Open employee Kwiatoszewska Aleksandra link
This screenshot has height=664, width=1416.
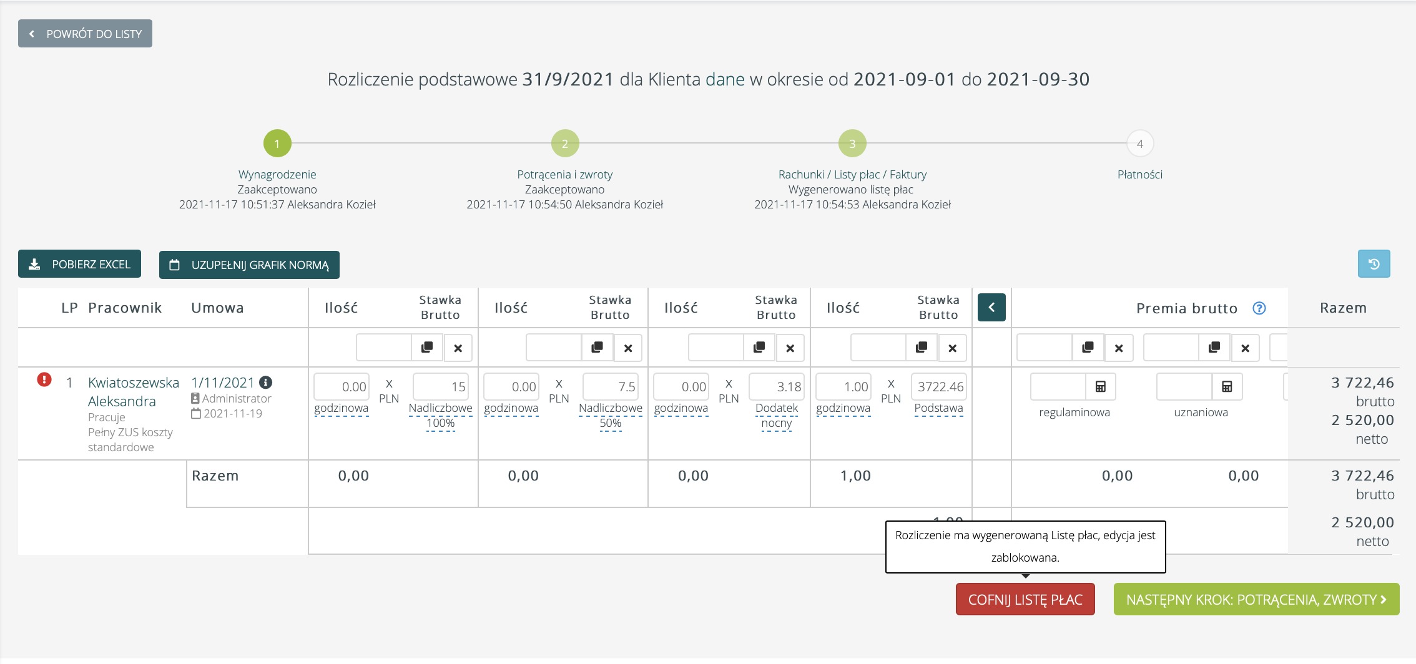[133, 391]
